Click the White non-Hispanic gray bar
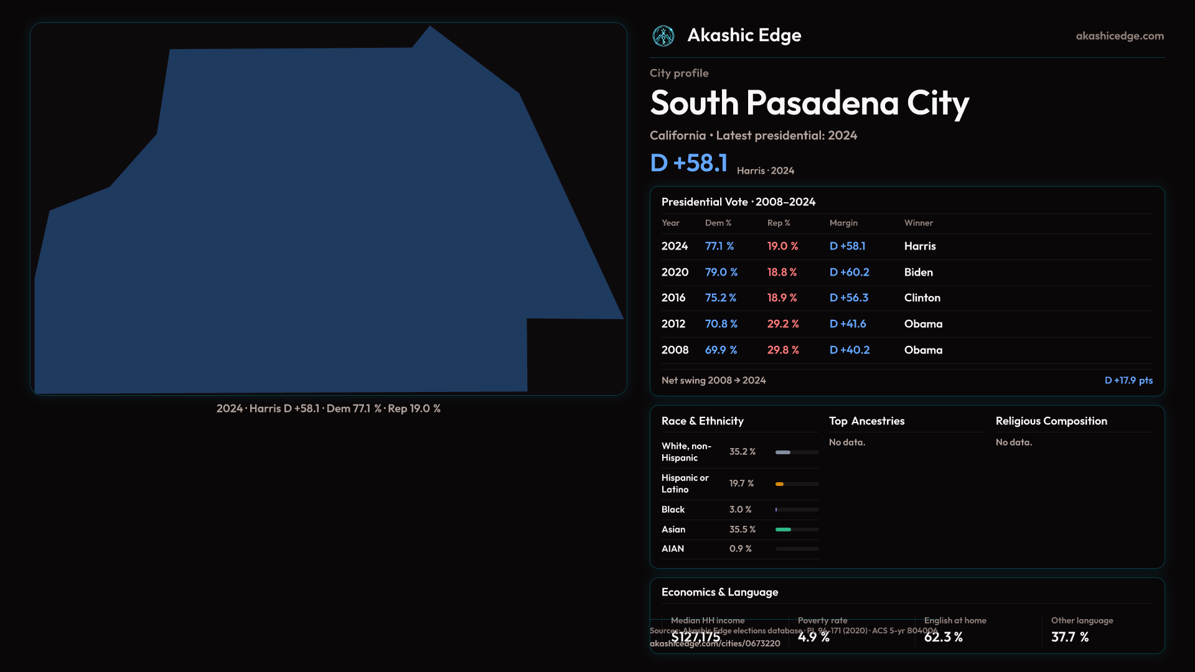Screen dimensions: 1195x672 coord(783,452)
